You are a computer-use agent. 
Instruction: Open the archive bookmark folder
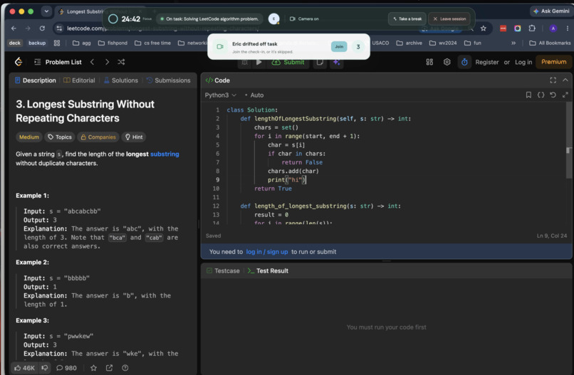[409, 43]
